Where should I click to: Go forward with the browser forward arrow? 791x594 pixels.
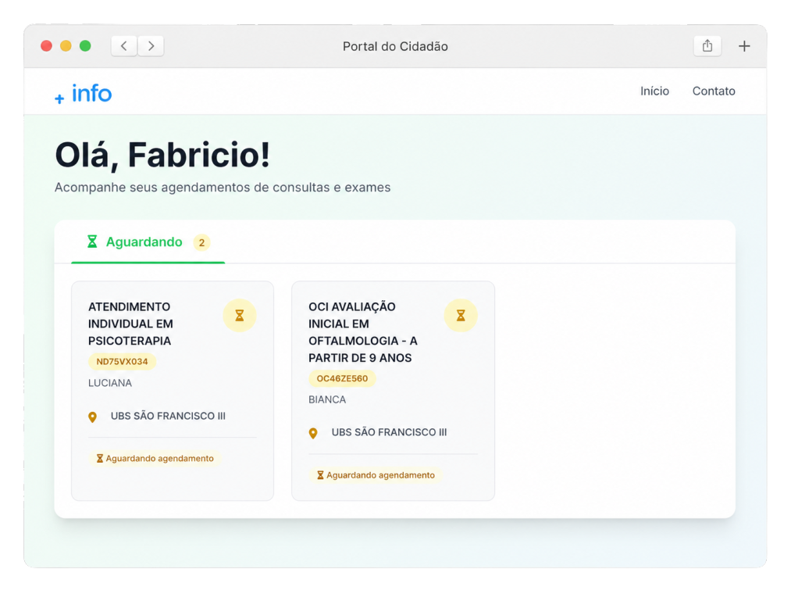coord(151,46)
